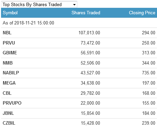Select the GBIME stock symbol
Viewport: 157px width, 126px height.
pyautogui.click(x=10, y=53)
